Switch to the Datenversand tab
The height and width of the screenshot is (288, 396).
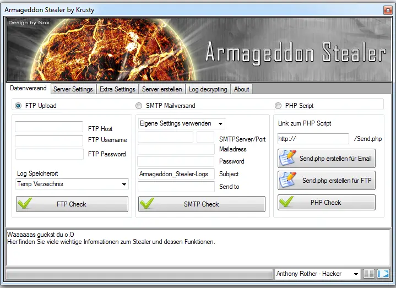28,88
